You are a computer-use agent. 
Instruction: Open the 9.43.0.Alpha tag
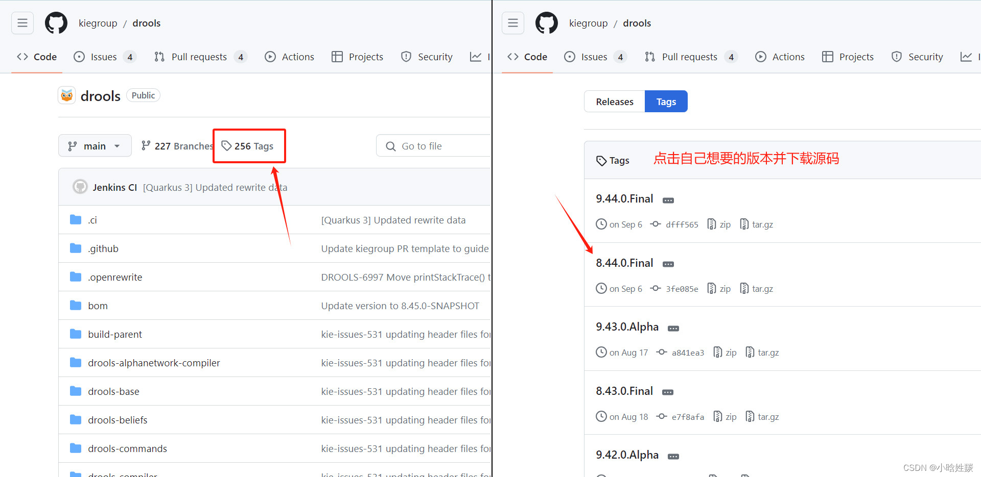(x=627, y=327)
